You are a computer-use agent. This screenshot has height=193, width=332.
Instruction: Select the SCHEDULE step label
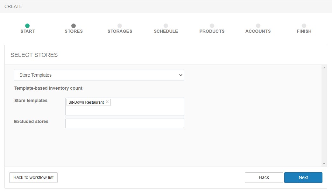click(166, 31)
